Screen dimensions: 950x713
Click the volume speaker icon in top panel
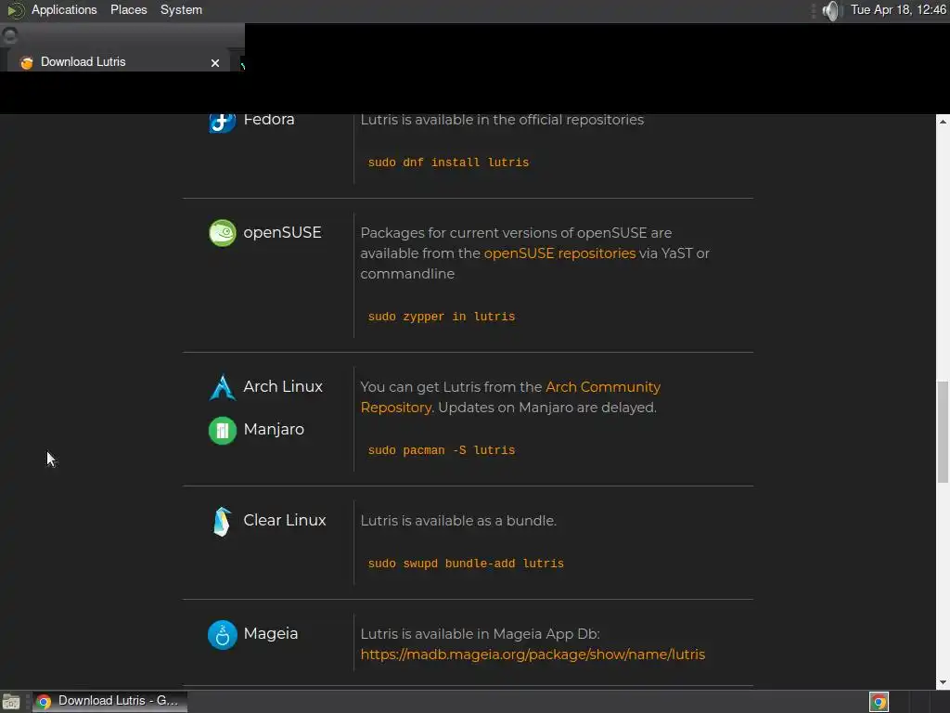(832, 10)
